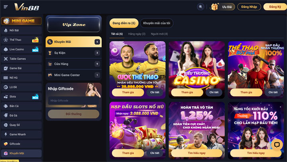The image size is (287, 162).
Task: Open the hamburger menu icon
Action: (x=6, y=7)
